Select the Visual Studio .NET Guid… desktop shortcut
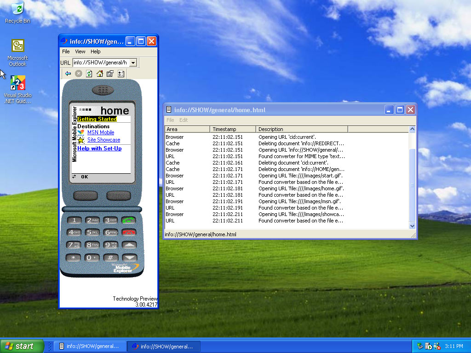This screenshot has height=353, width=471. coord(17,90)
